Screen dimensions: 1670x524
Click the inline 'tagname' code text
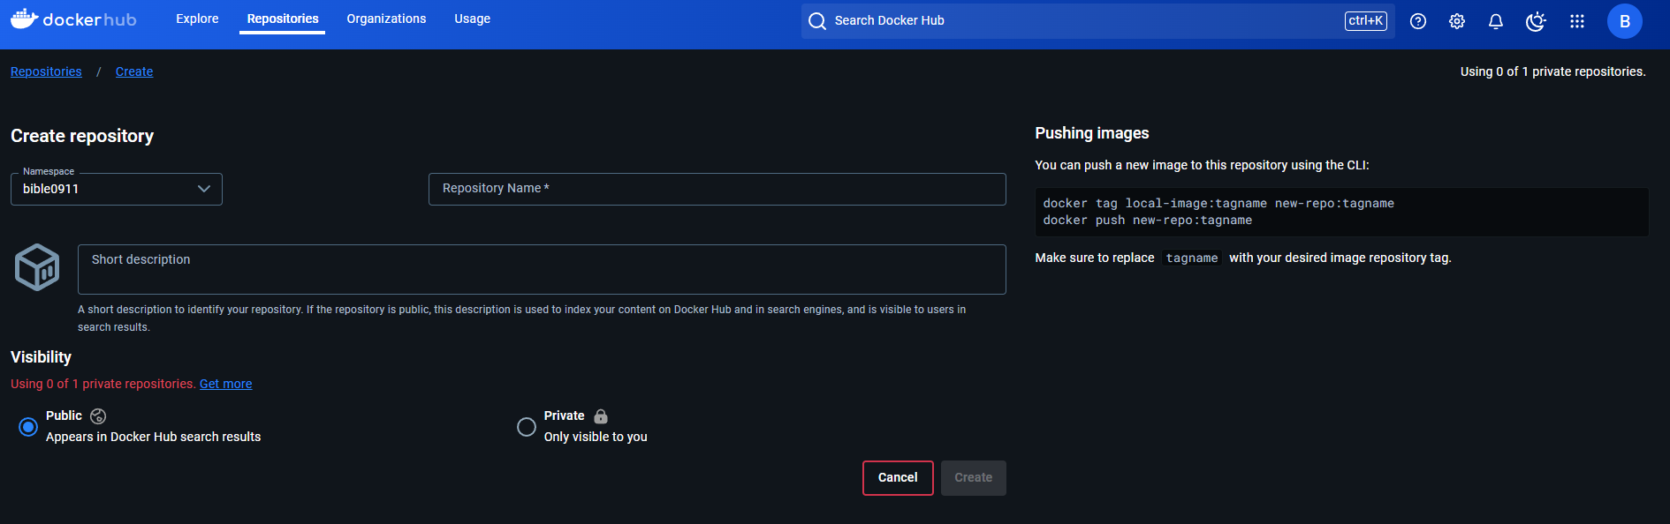pos(1192,258)
